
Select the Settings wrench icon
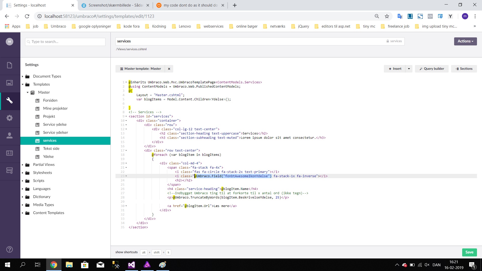(x=10, y=100)
